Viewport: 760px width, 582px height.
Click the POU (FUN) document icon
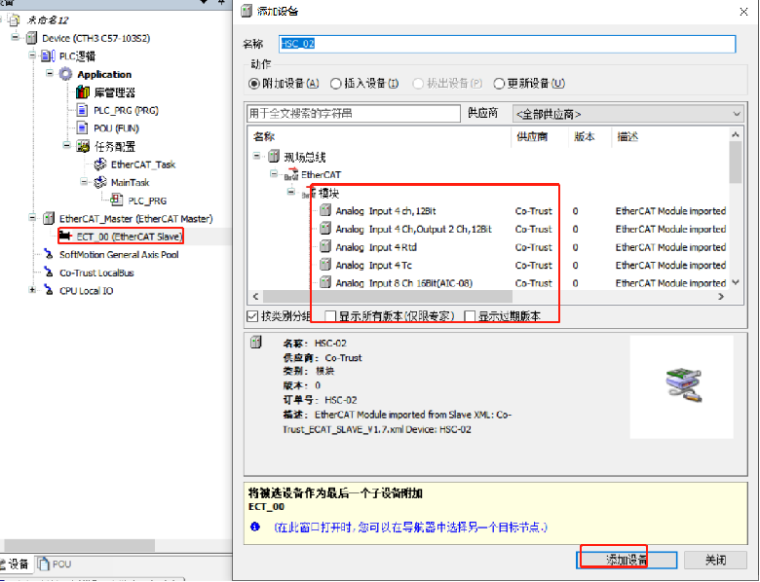coord(83,128)
